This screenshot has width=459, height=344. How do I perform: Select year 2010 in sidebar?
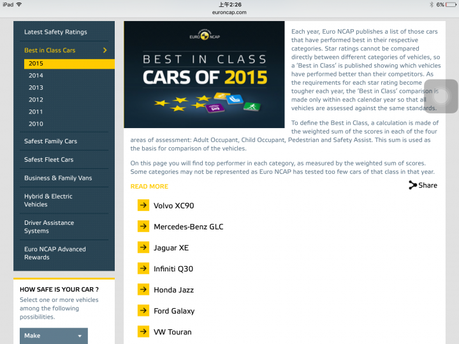(x=36, y=124)
